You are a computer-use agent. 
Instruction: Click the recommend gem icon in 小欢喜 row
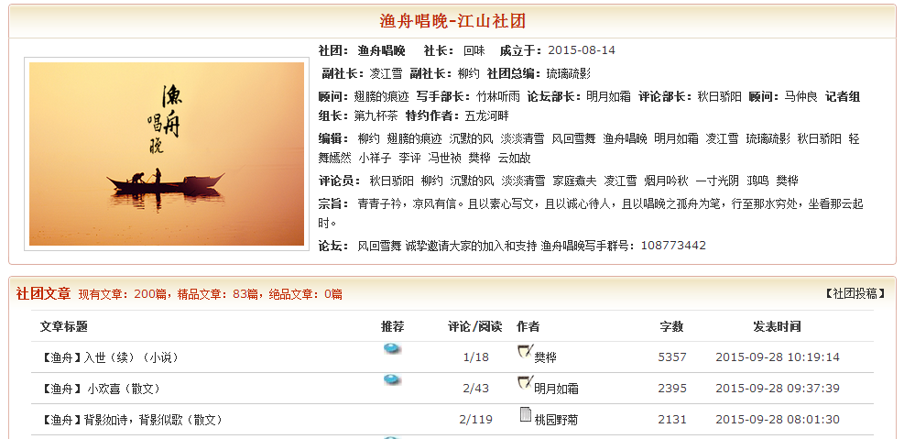click(x=393, y=379)
